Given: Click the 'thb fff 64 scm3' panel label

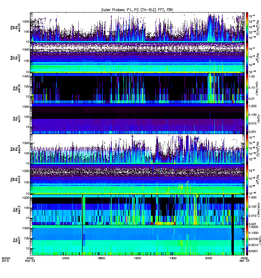Looking at the screenshot, I should 15,58.
